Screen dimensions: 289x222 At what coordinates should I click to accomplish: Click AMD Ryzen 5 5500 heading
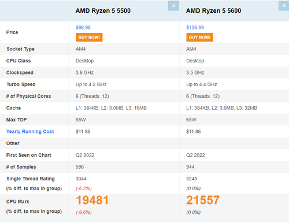[103, 10]
